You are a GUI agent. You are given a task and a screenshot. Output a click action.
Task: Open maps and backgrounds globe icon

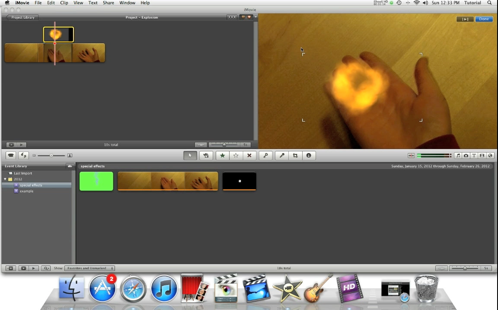490,155
